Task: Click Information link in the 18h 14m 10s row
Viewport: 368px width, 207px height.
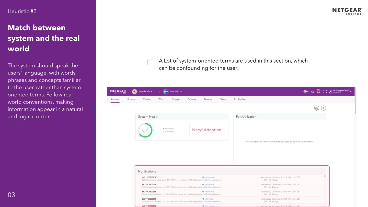Action: (x=209, y=177)
